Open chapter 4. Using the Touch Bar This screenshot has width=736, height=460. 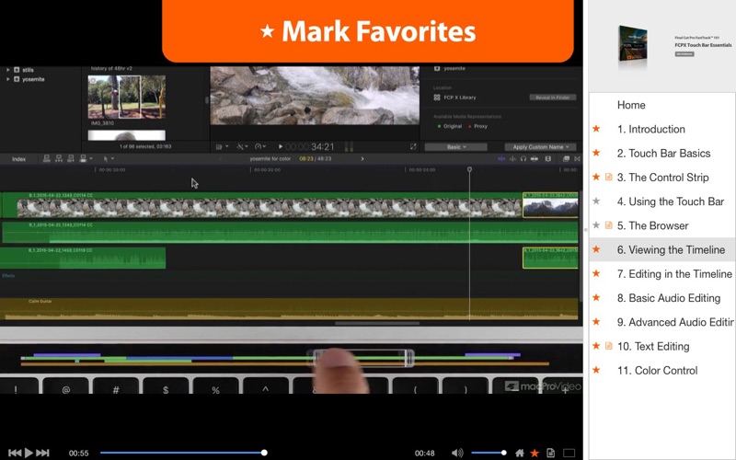[671, 201]
